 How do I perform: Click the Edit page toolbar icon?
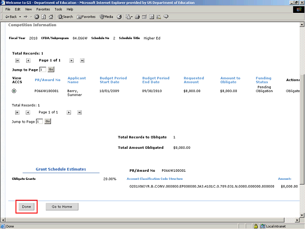coord(144,17)
